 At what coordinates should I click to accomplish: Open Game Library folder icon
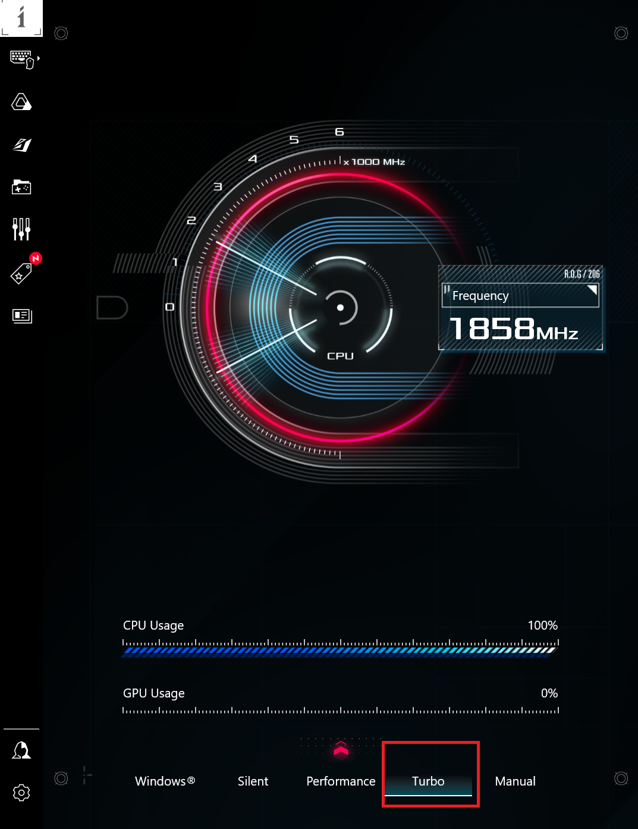click(x=21, y=187)
